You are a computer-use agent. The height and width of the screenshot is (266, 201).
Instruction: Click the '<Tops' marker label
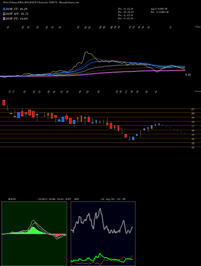197,27
